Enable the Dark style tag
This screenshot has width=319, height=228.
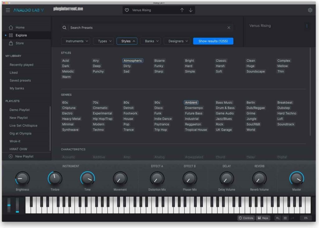65,66
